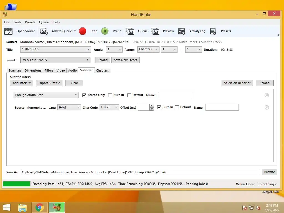Screen dimensions: 284x213
Task: Open Windows Start button
Action: coord(7,207)
